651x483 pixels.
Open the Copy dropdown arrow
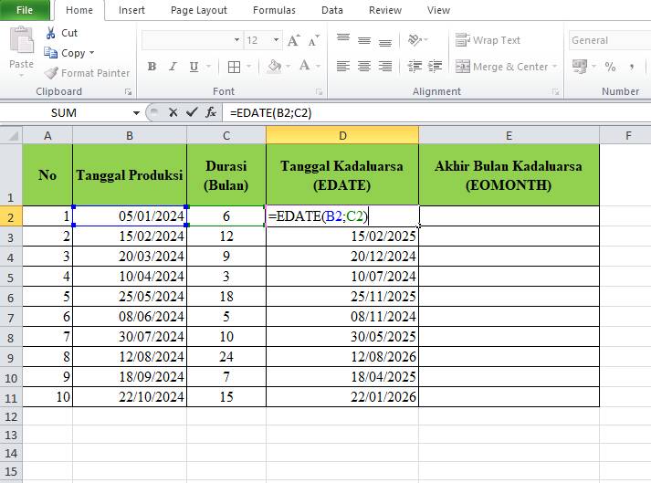point(91,53)
